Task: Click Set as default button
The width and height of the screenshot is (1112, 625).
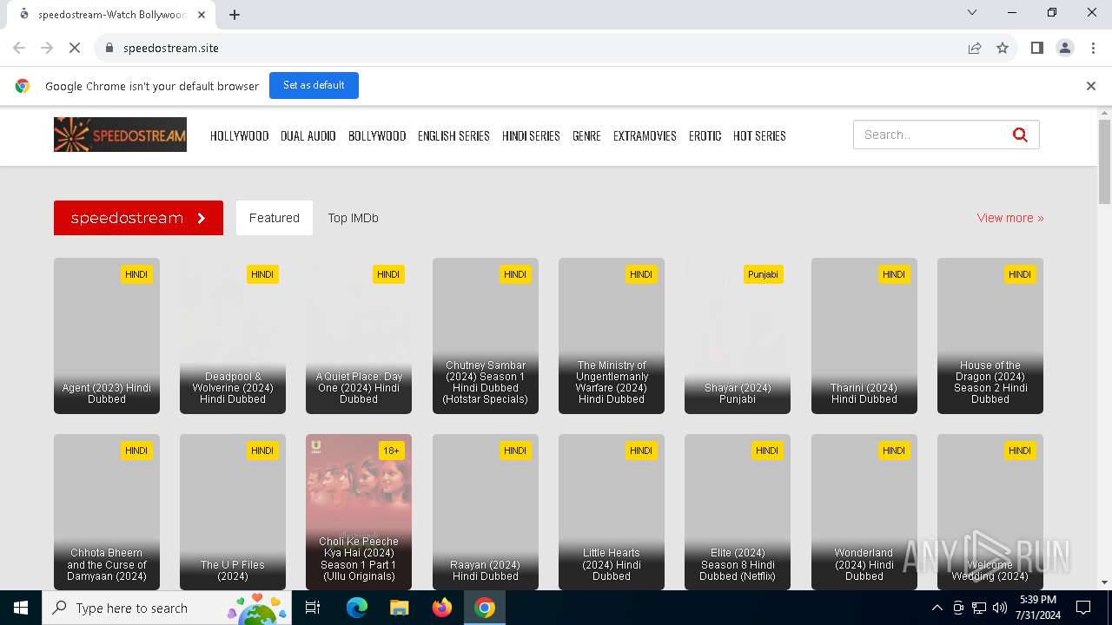Action: coord(314,85)
